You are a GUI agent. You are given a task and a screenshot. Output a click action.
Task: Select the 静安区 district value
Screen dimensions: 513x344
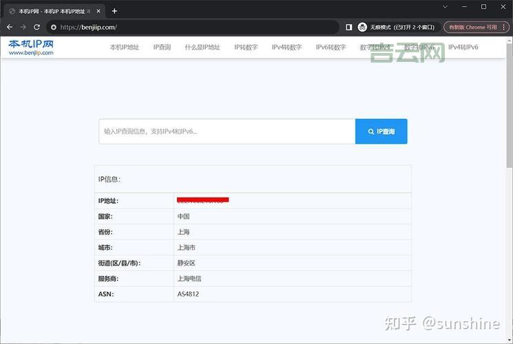pos(187,263)
